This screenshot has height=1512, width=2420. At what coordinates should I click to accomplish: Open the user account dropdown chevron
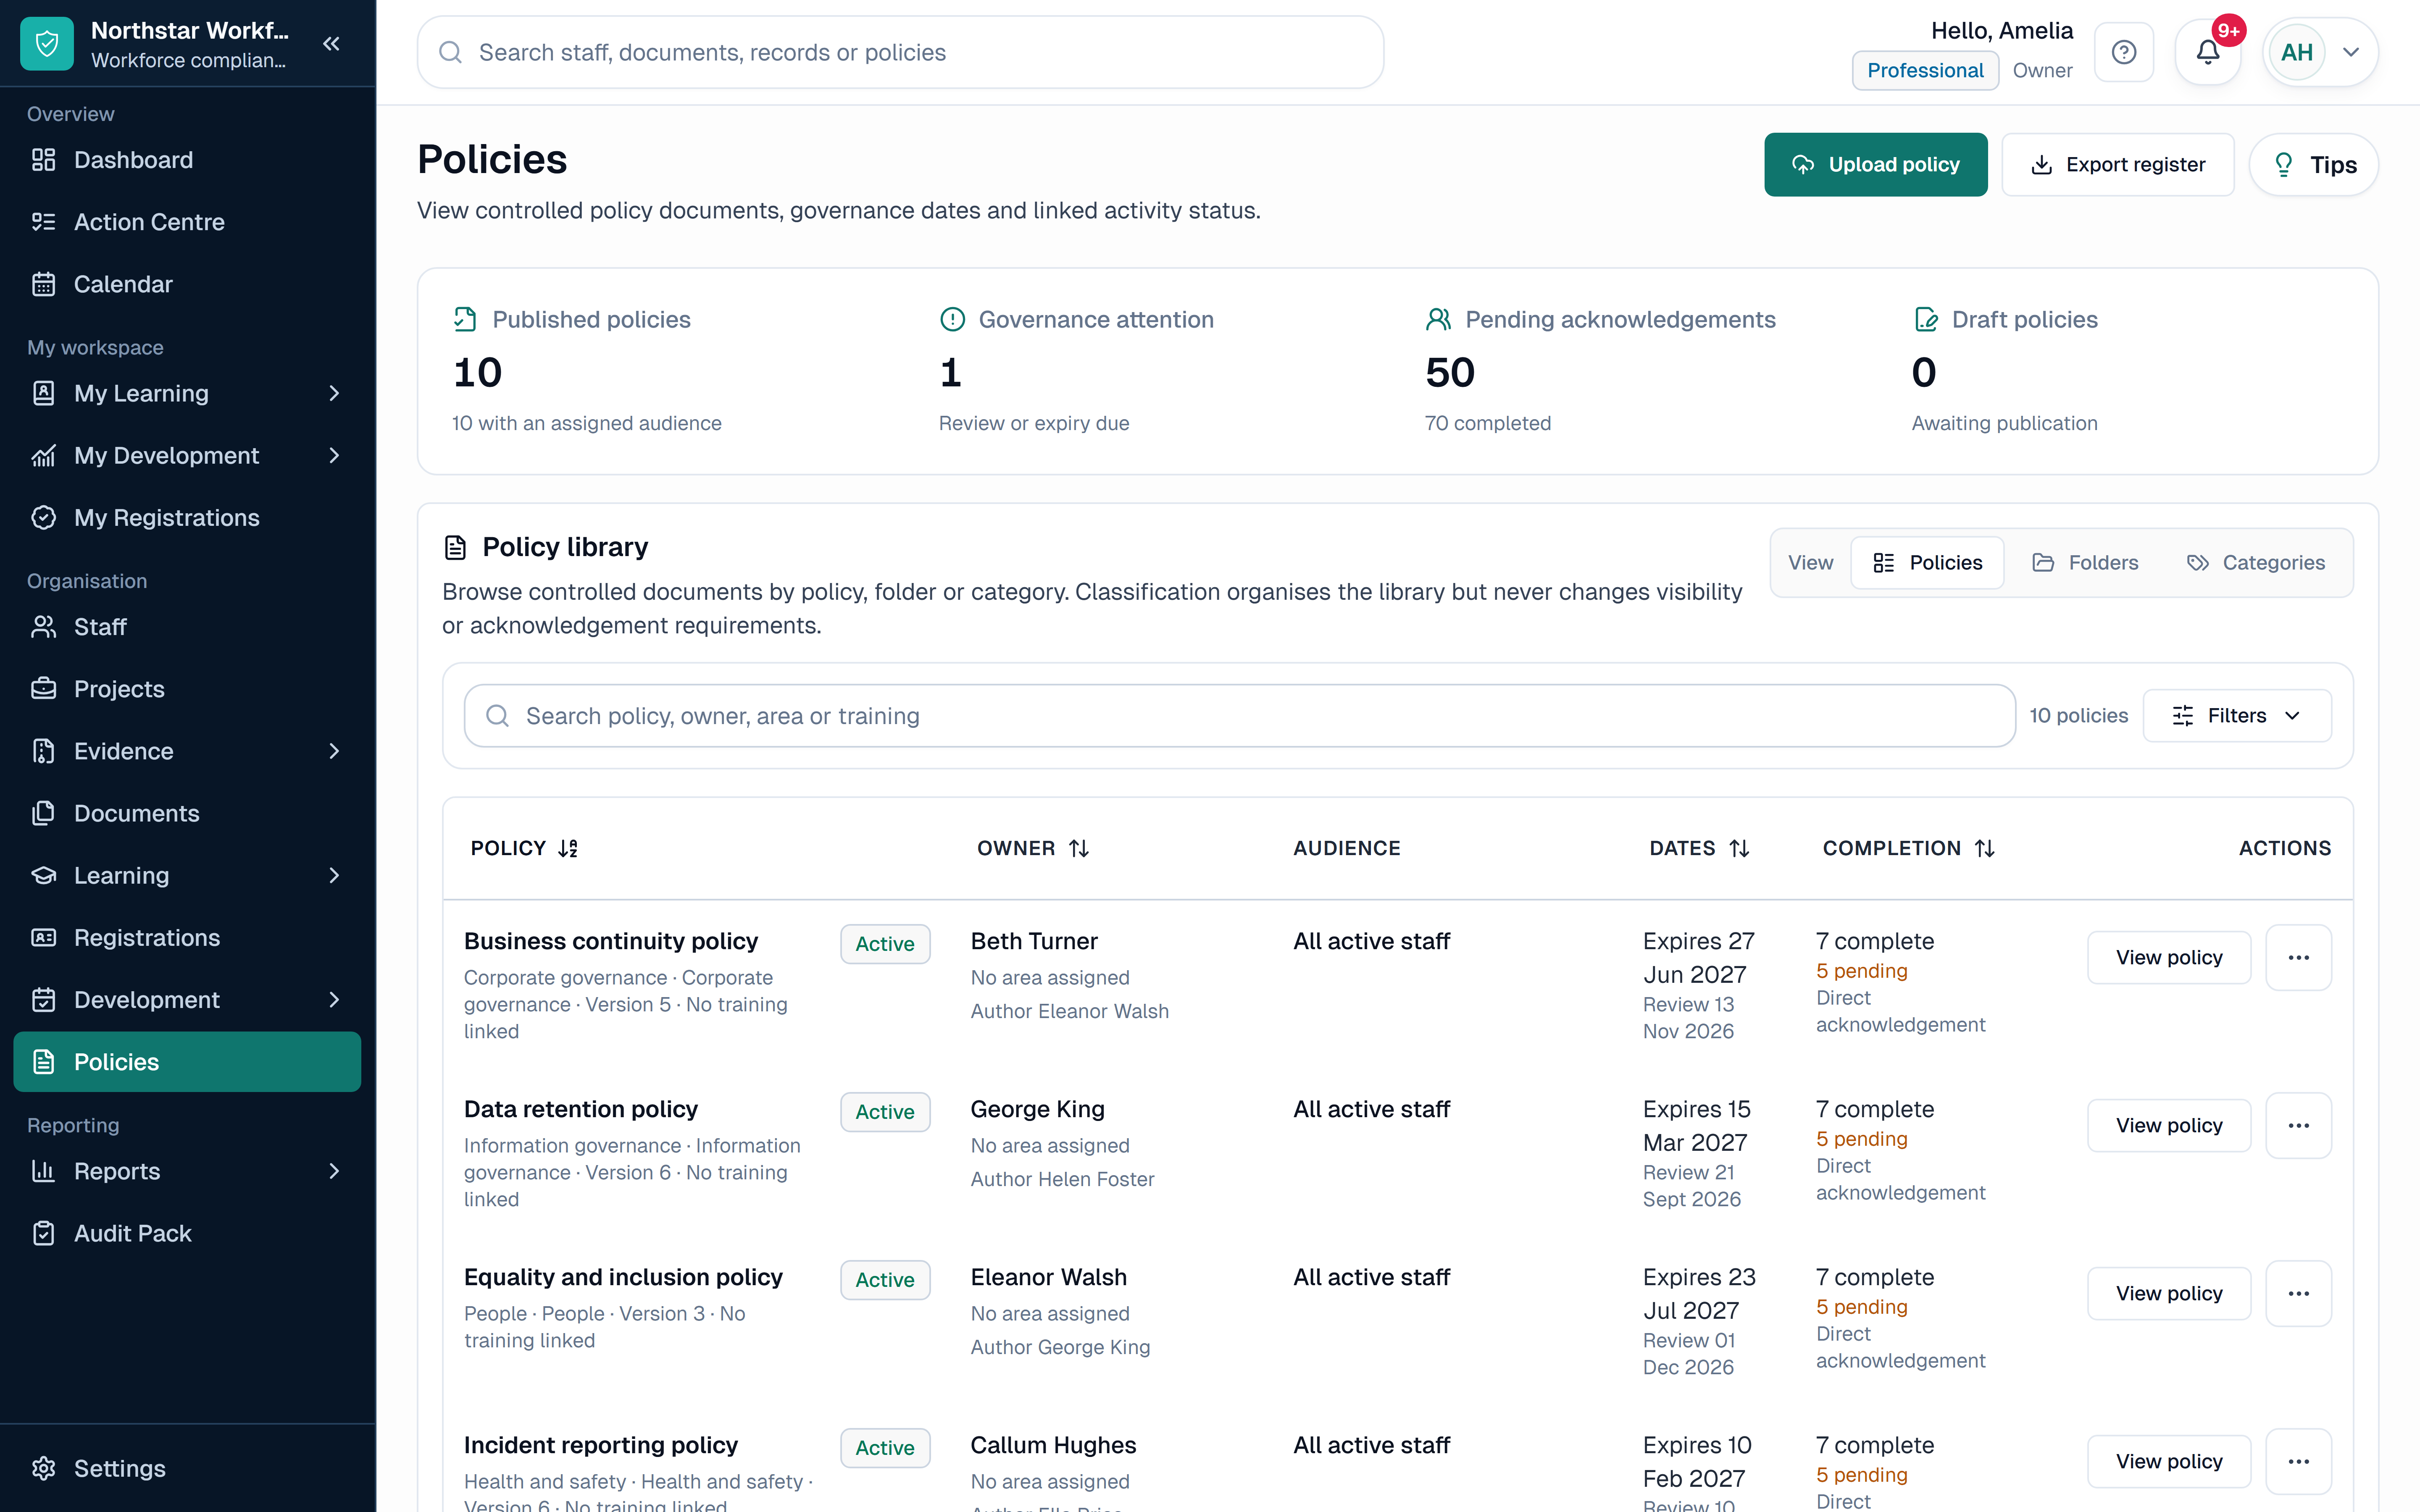tap(2351, 52)
